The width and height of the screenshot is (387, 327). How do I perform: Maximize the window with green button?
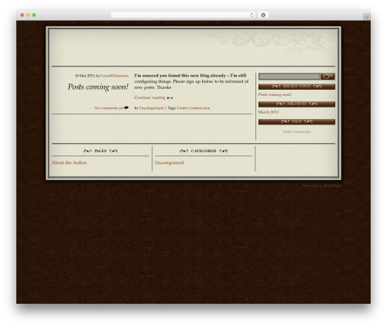[34, 15]
